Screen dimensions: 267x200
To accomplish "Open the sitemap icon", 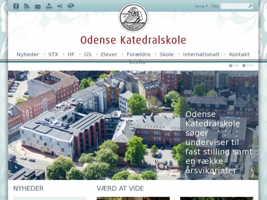I will [49, 6].
